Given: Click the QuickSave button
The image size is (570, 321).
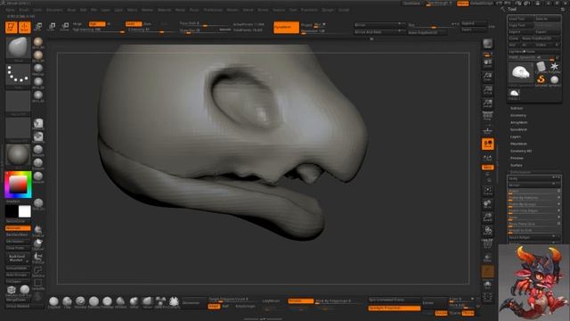Looking at the screenshot, I should 411,4.
